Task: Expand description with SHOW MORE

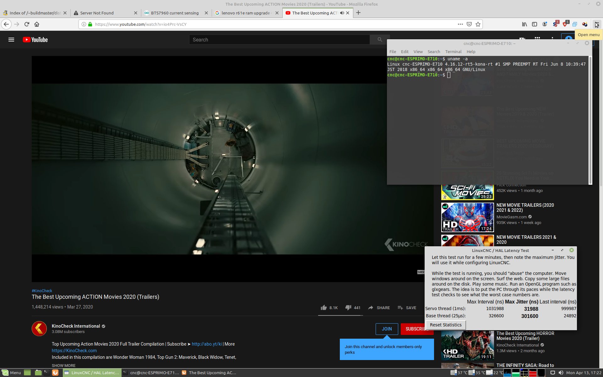Action: [x=63, y=365]
